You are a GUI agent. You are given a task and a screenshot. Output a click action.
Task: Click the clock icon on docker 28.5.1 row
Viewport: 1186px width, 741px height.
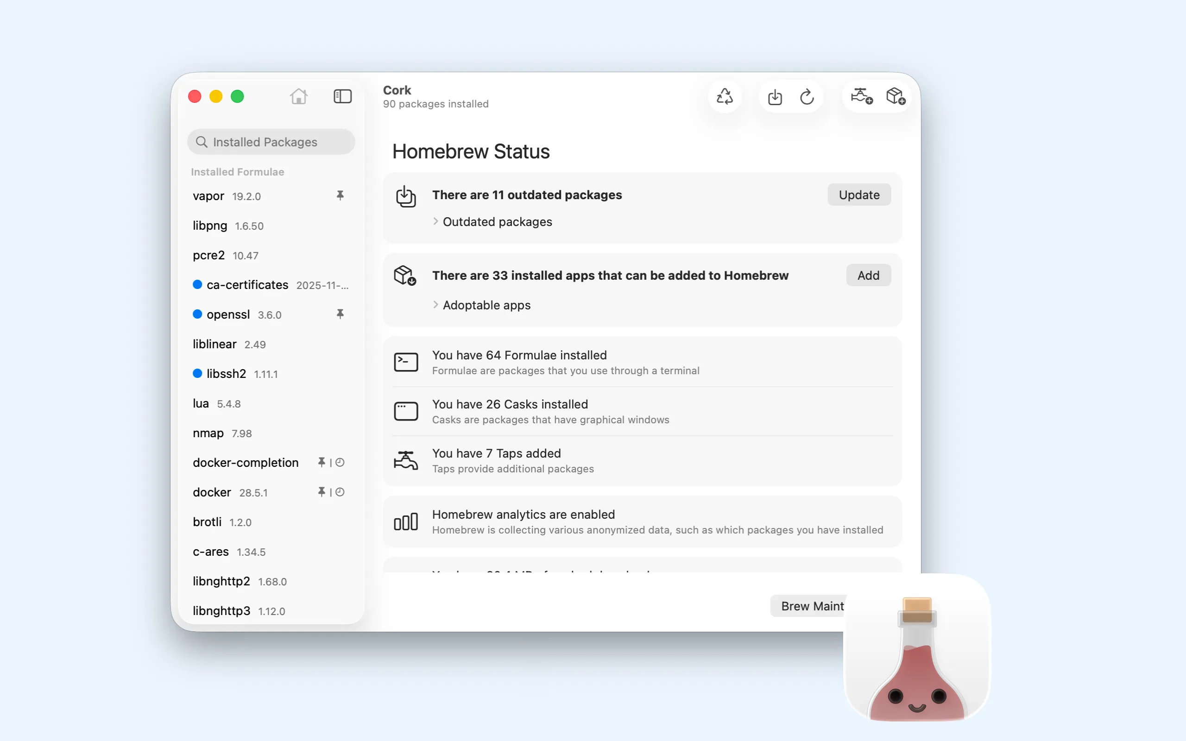pos(340,492)
